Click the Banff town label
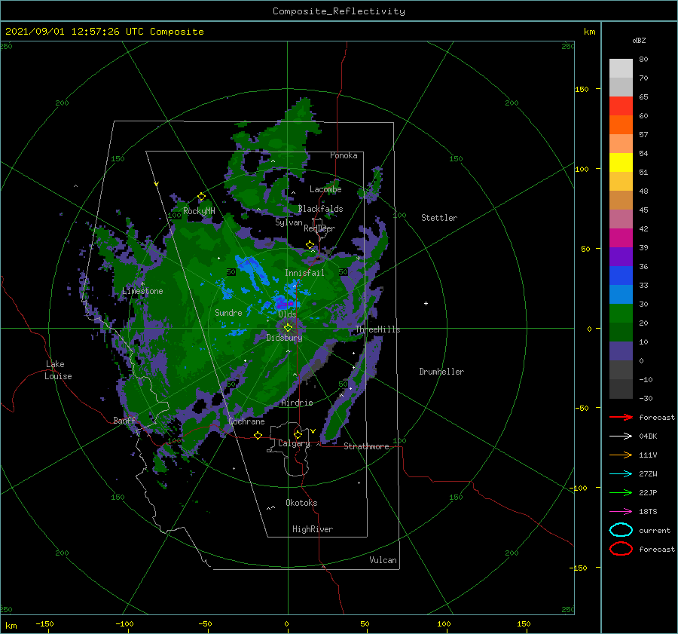Image resolution: width=678 pixels, height=634 pixels. pos(124,420)
